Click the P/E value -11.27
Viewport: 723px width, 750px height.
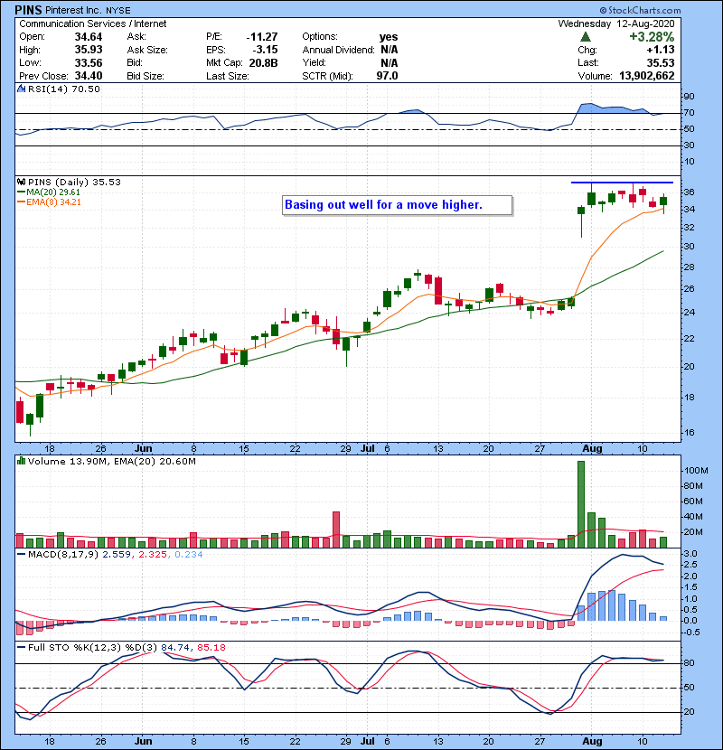coord(262,37)
